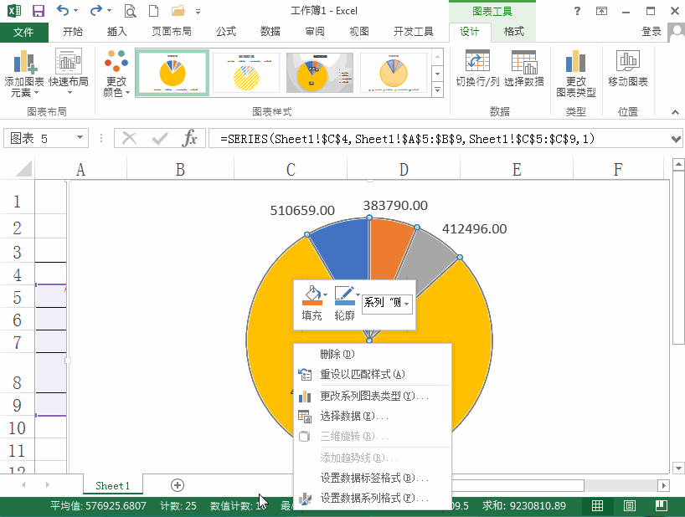Screen dimensions: 685x517
Task: Click the Help question mark icon
Action: point(578,11)
